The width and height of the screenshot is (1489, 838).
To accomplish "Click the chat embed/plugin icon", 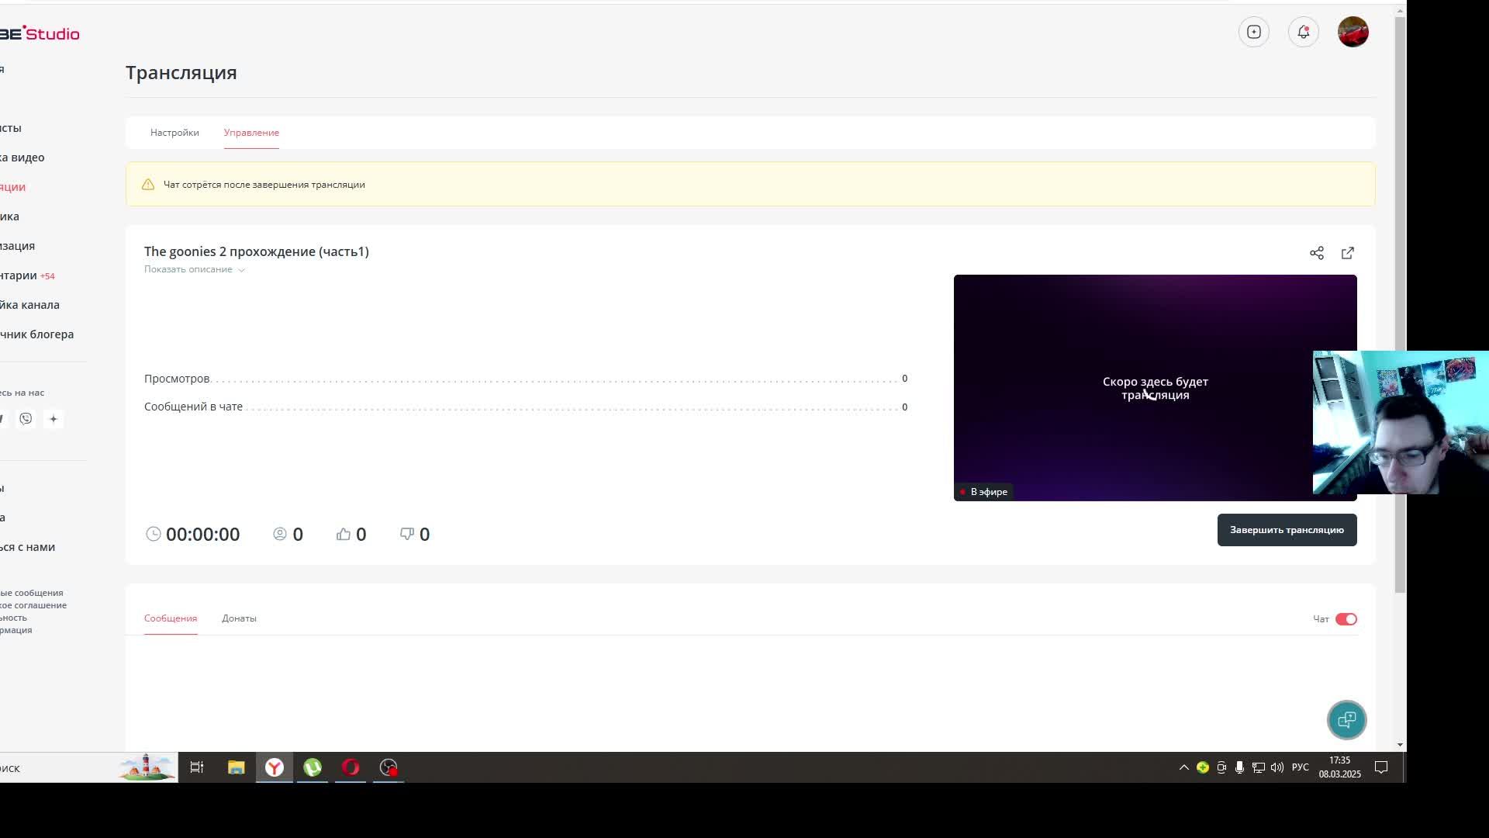I will [1346, 719].
